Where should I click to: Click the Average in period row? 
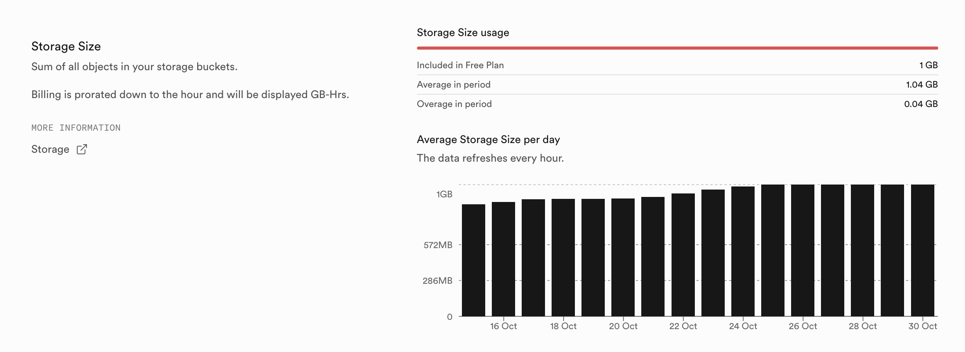(x=677, y=85)
